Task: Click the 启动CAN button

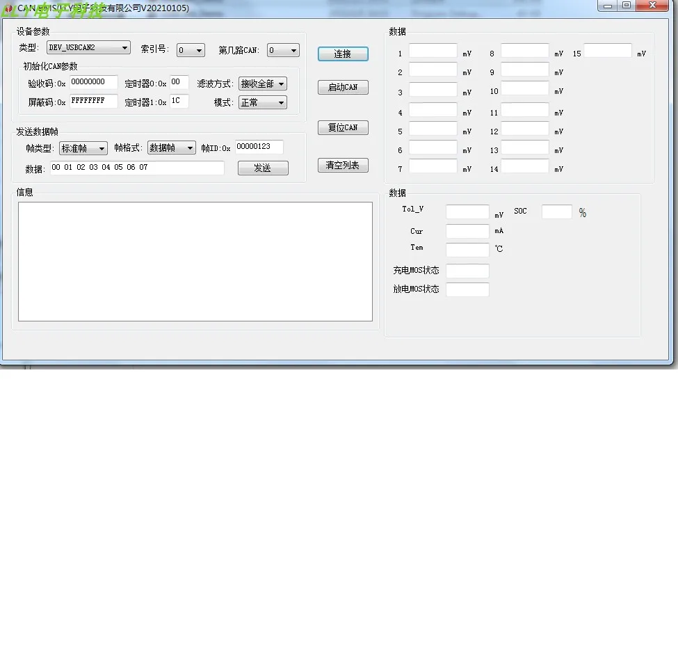Action: (x=343, y=88)
